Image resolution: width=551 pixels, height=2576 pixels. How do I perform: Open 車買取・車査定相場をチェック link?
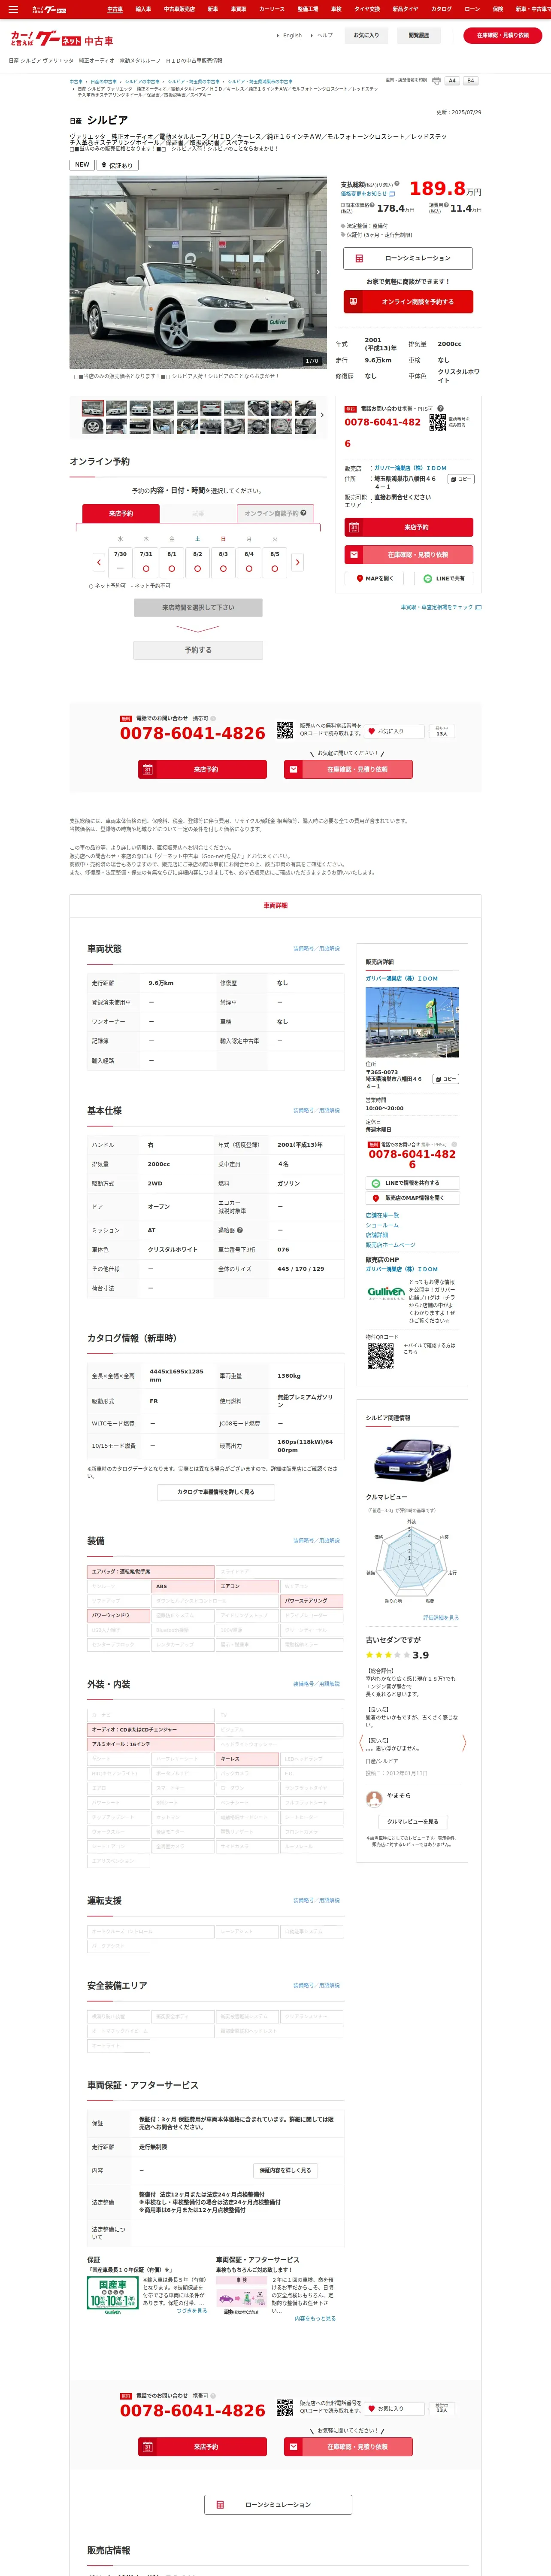pyautogui.click(x=441, y=607)
